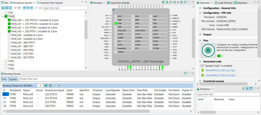Click the grey single-wave signal icon
The height and width of the screenshot is (115, 261).
[15, 8]
